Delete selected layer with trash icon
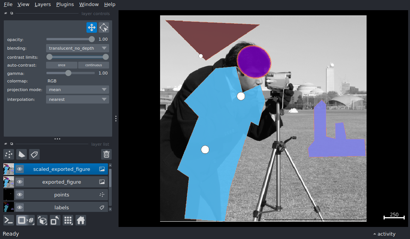 click(106, 154)
